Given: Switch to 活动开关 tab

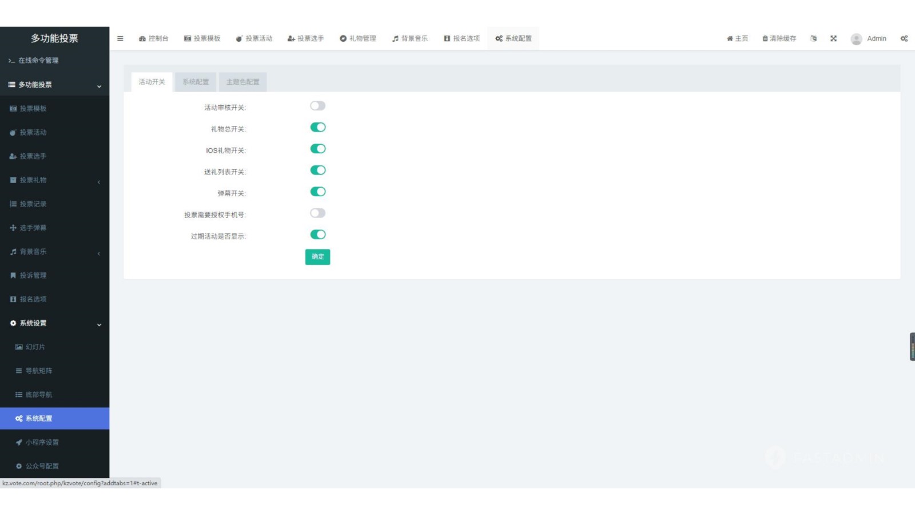Looking at the screenshot, I should [x=152, y=82].
